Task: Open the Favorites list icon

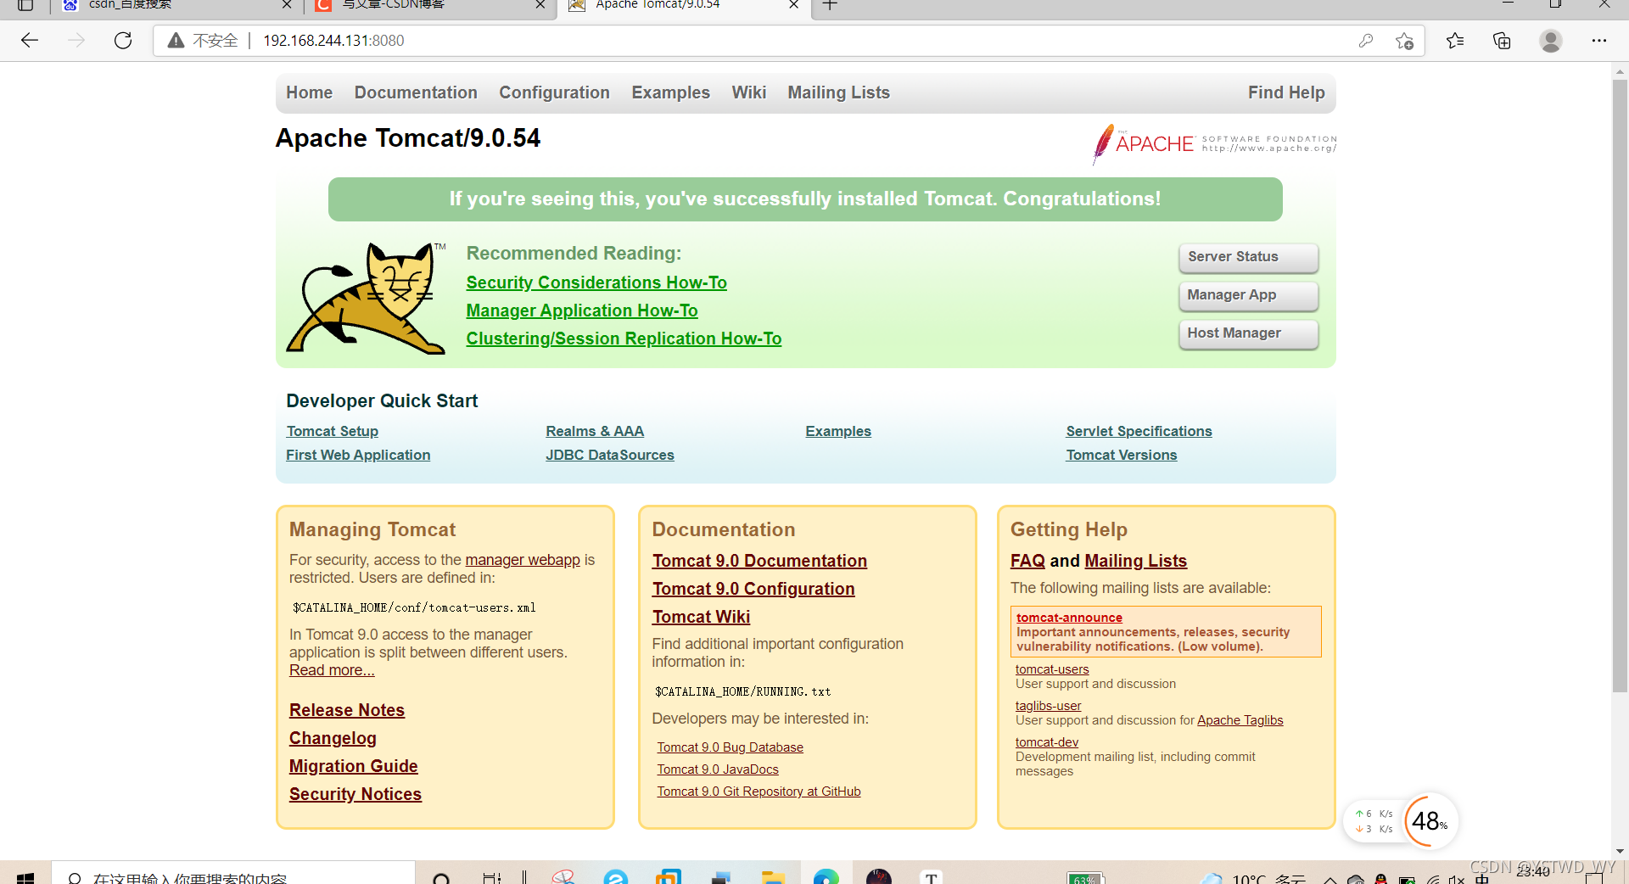Action: coord(1455,41)
